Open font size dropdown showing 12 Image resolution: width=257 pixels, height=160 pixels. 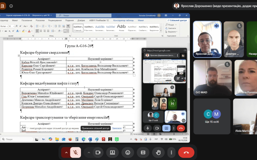14,26
